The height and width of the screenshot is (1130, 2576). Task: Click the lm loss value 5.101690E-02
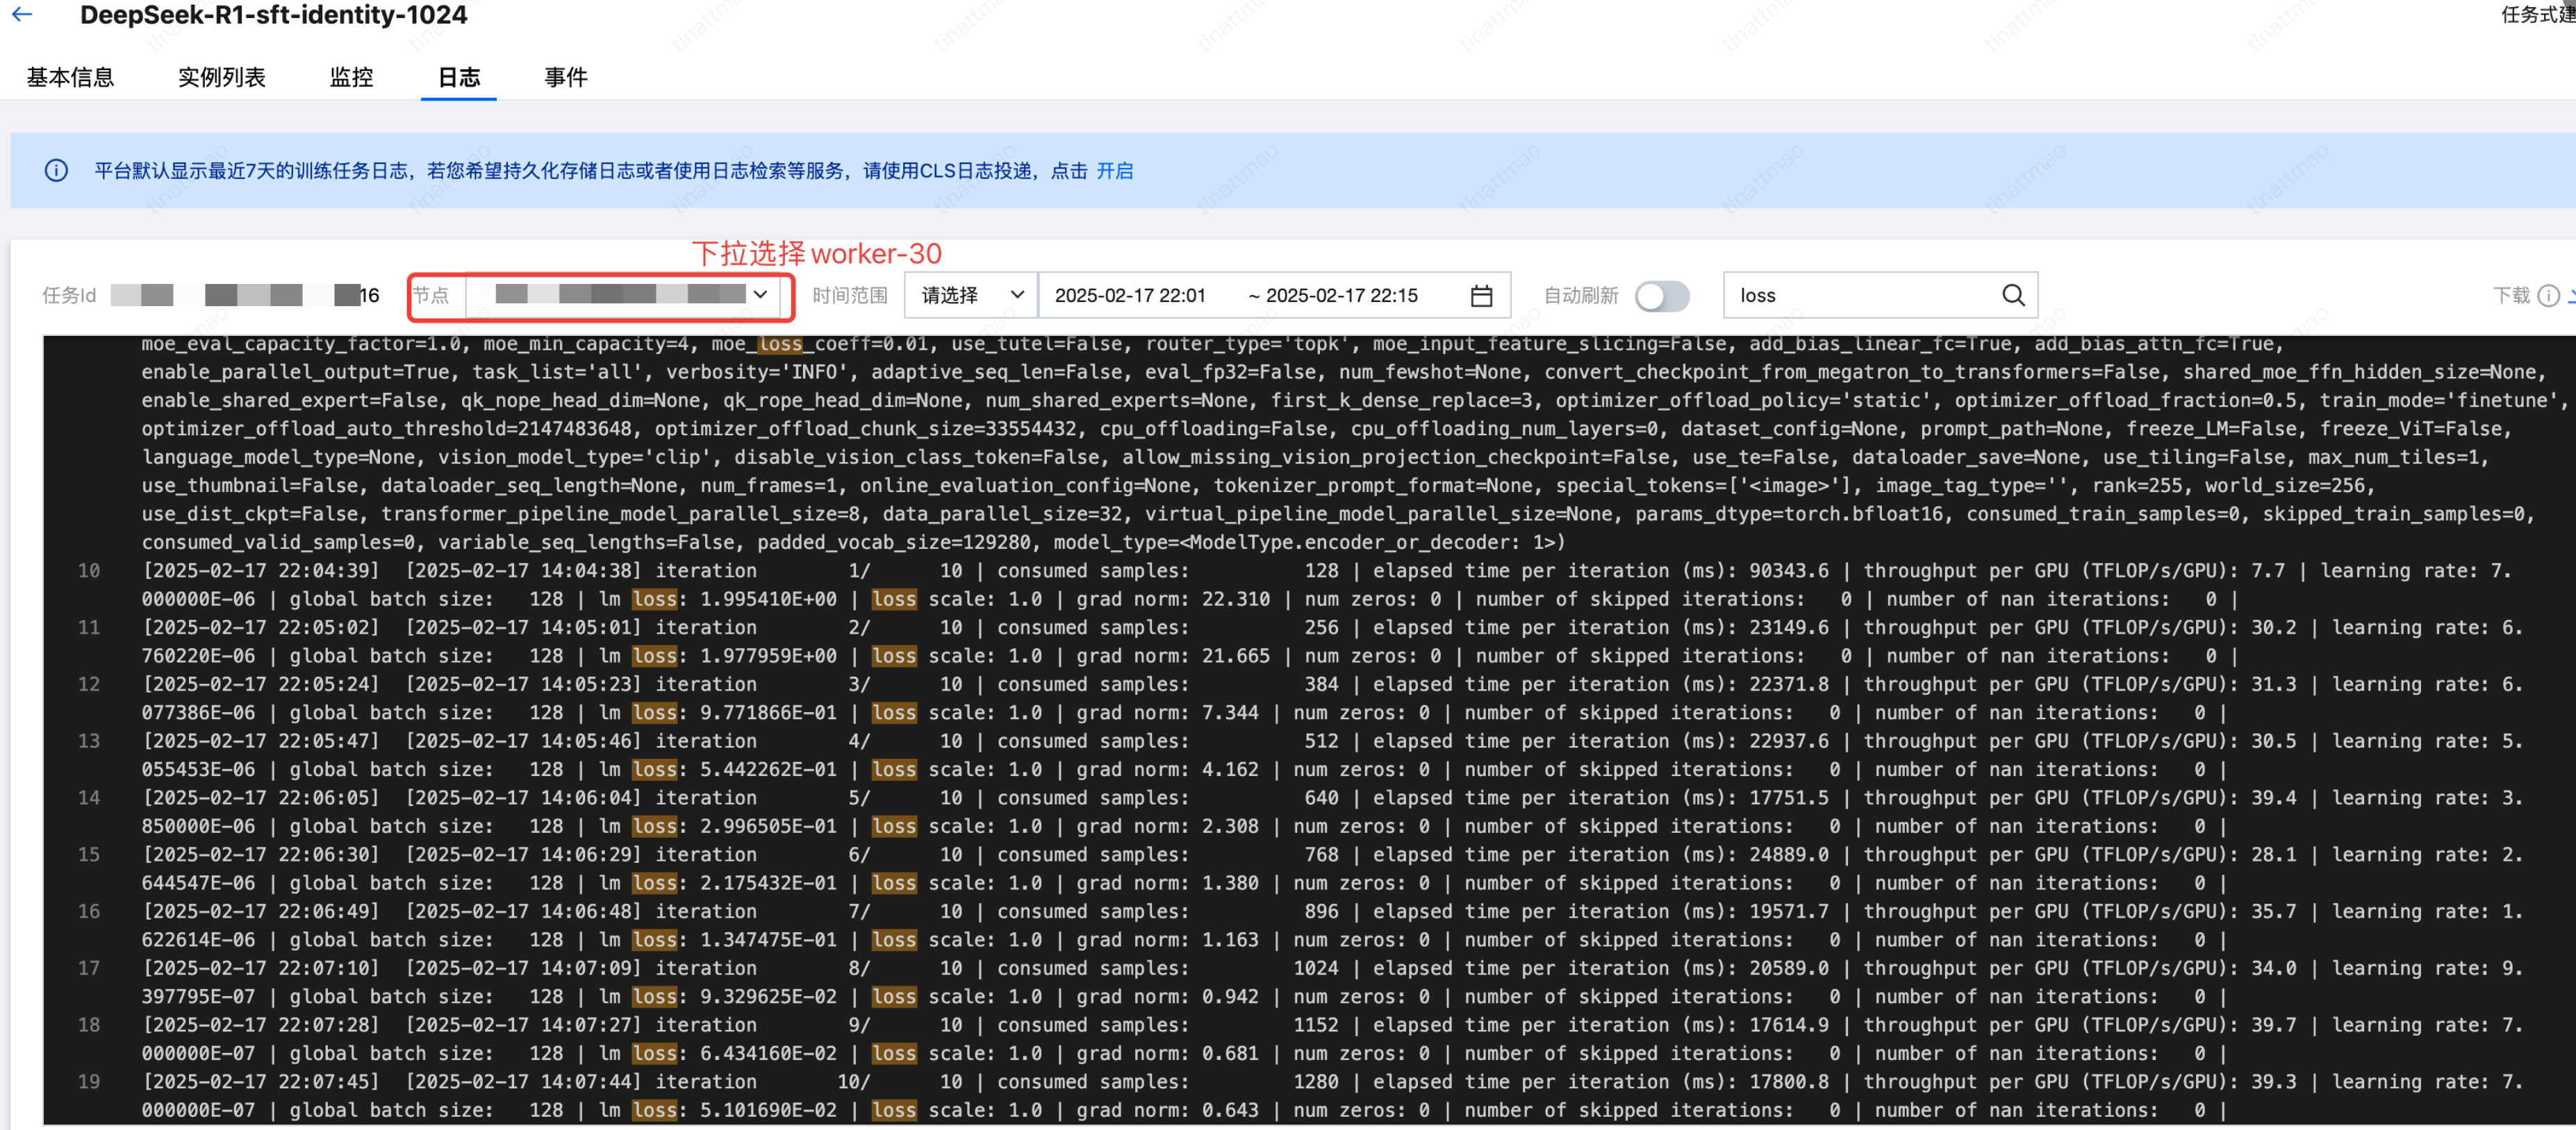pyautogui.click(x=768, y=1110)
